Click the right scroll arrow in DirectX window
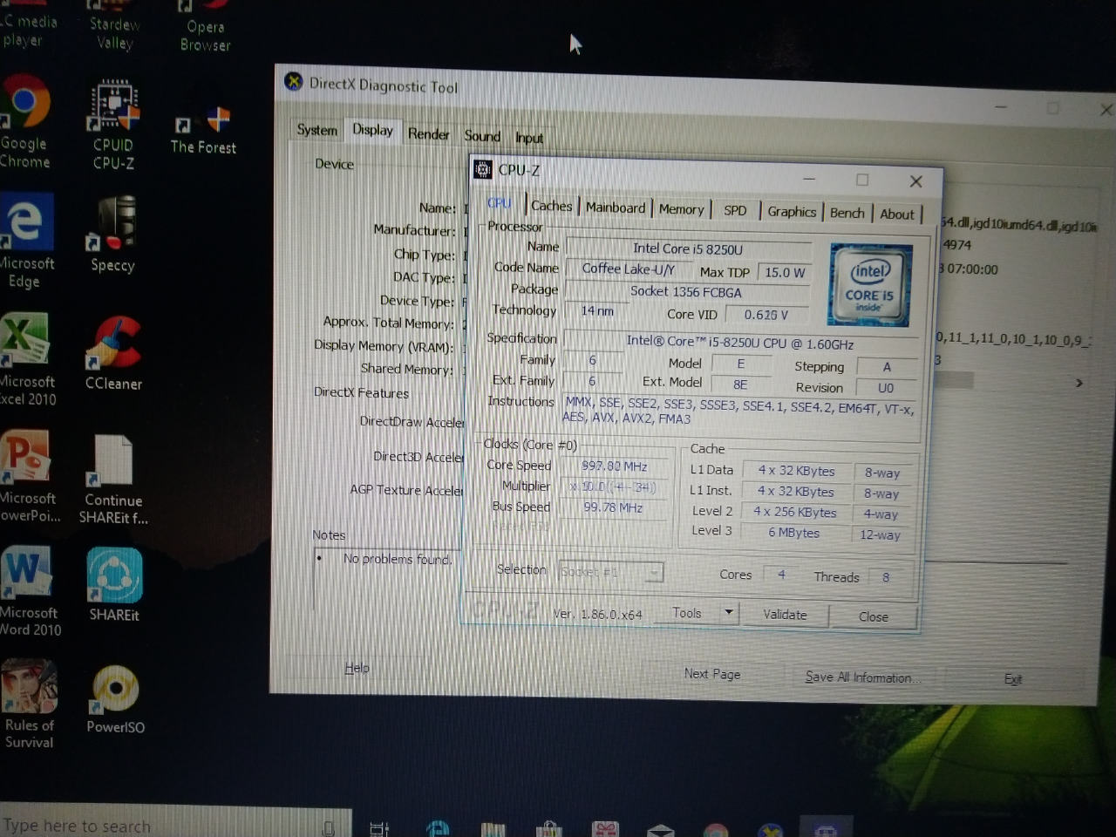The width and height of the screenshot is (1116, 837). click(x=1079, y=383)
